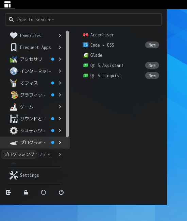This screenshot has width=187, height=221.
Task: Click the プログラミ… category icon
Action: point(14,143)
